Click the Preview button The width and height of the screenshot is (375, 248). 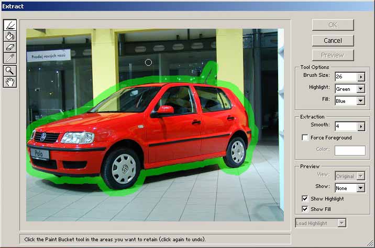pos(333,55)
